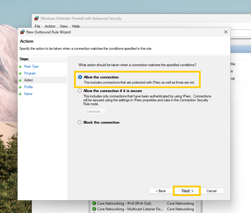Viewport: 251px width, 213px height.
Task: Select the Allow the connection radio button
Action: tap(80, 77)
